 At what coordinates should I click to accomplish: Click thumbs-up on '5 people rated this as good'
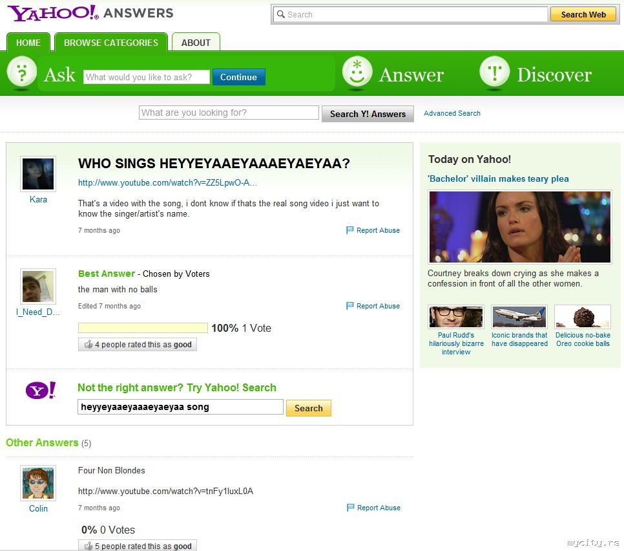point(88,546)
